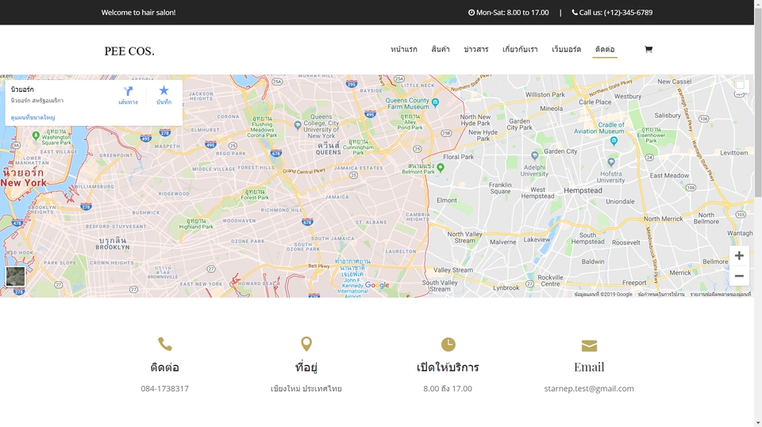
Task: Click the นิวยอร์ก title in map card
Action: coord(22,90)
